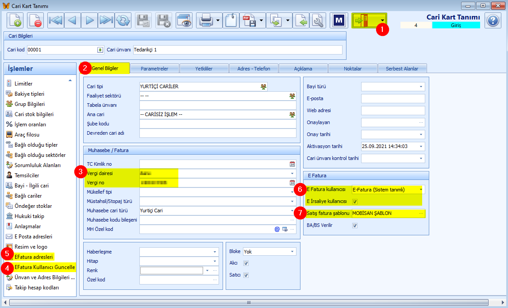Uncheck the Alıcı checkbox
Image resolution: width=508 pixels, height=308 pixels.
(246, 263)
